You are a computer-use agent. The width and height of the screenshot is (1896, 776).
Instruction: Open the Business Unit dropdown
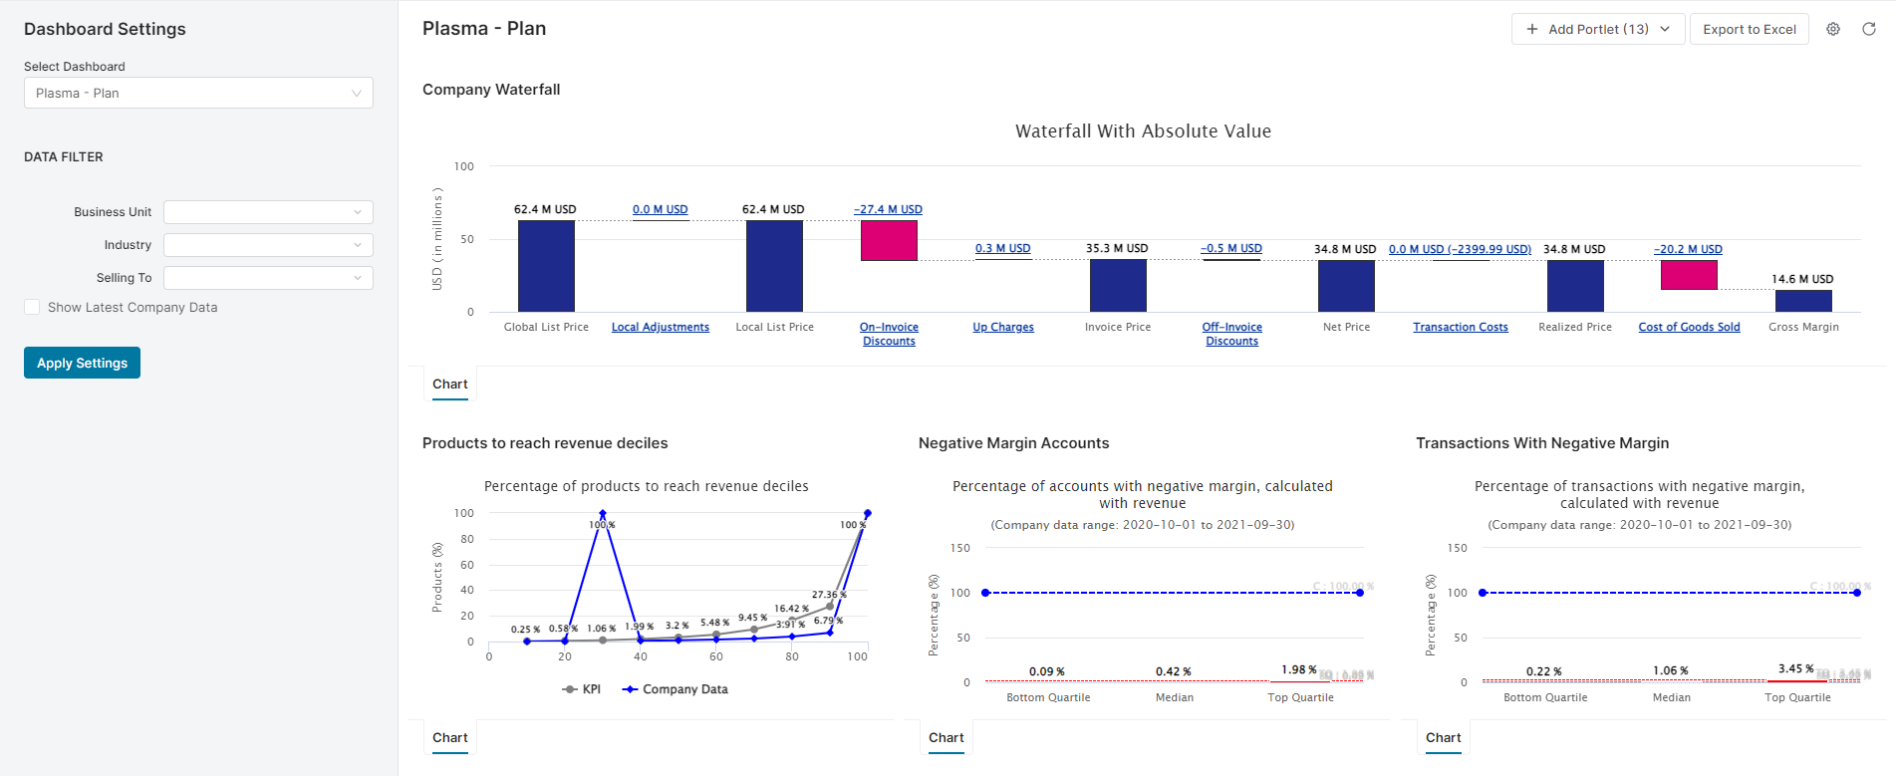coord(268,212)
